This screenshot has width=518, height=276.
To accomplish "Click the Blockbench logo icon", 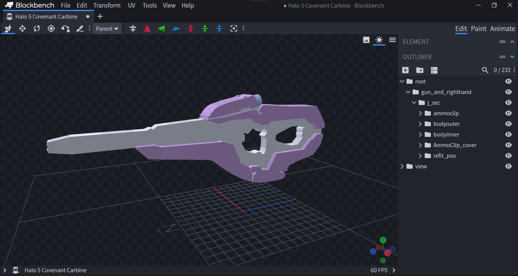I will coord(8,5).
